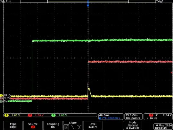This screenshot has width=173, height=130.
Task: Click the GPIO channel label
Action: 7,95
